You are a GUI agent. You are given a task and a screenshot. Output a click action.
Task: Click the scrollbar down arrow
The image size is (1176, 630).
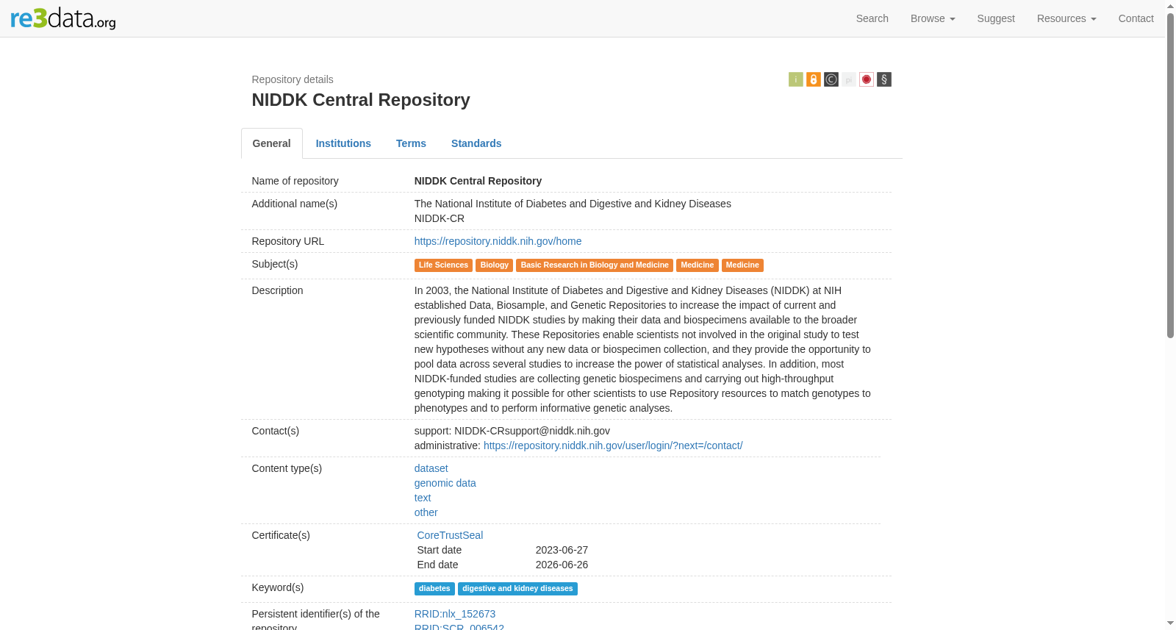pos(1170,624)
